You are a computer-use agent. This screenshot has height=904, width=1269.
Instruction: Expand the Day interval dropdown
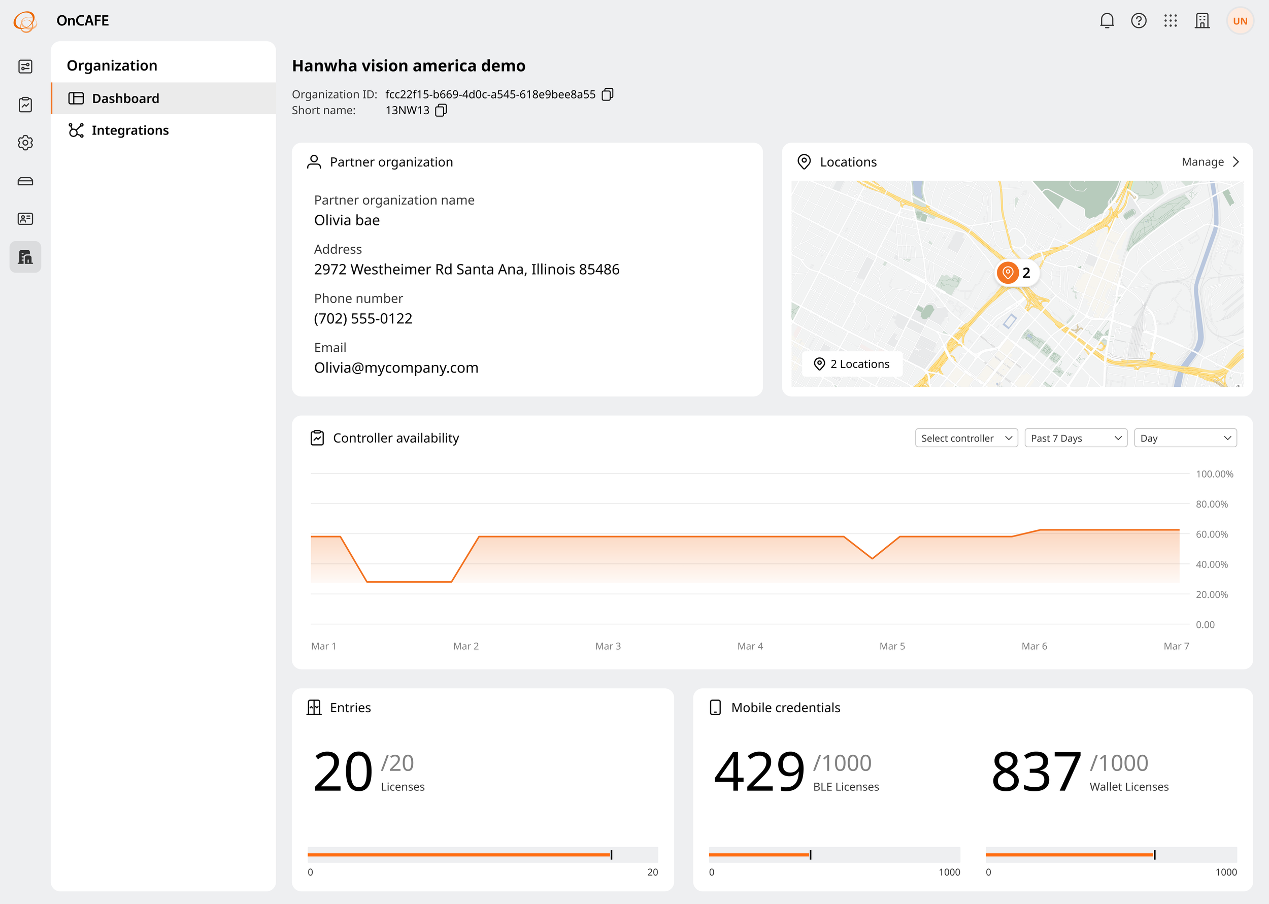(x=1186, y=438)
